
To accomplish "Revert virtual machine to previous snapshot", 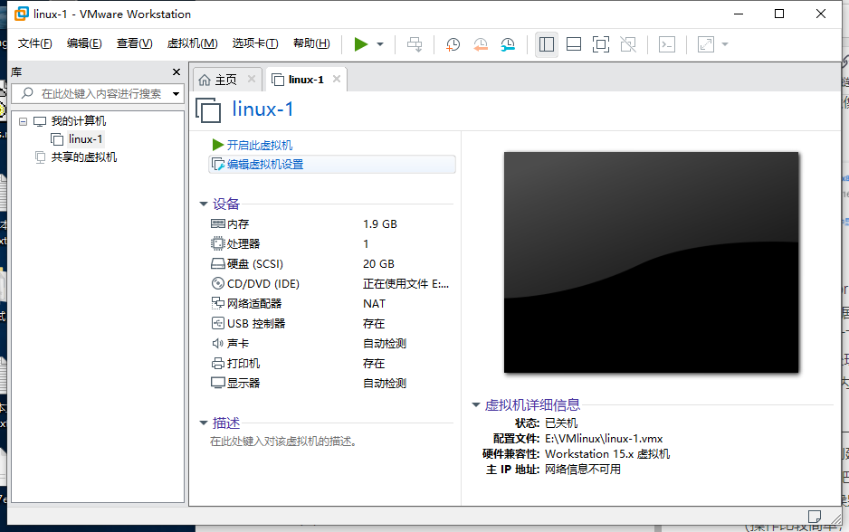I will [481, 44].
